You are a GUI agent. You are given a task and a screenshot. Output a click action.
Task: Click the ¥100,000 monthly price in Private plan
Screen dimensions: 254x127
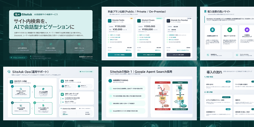pyautogui.click(x=147, y=30)
